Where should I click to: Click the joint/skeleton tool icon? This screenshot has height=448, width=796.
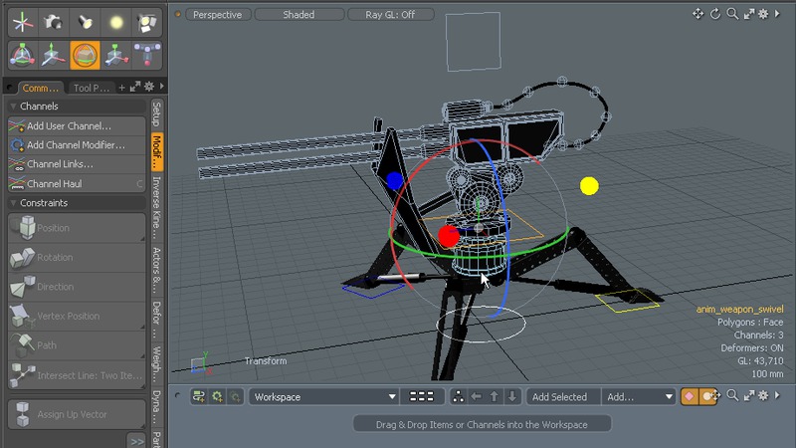146,55
